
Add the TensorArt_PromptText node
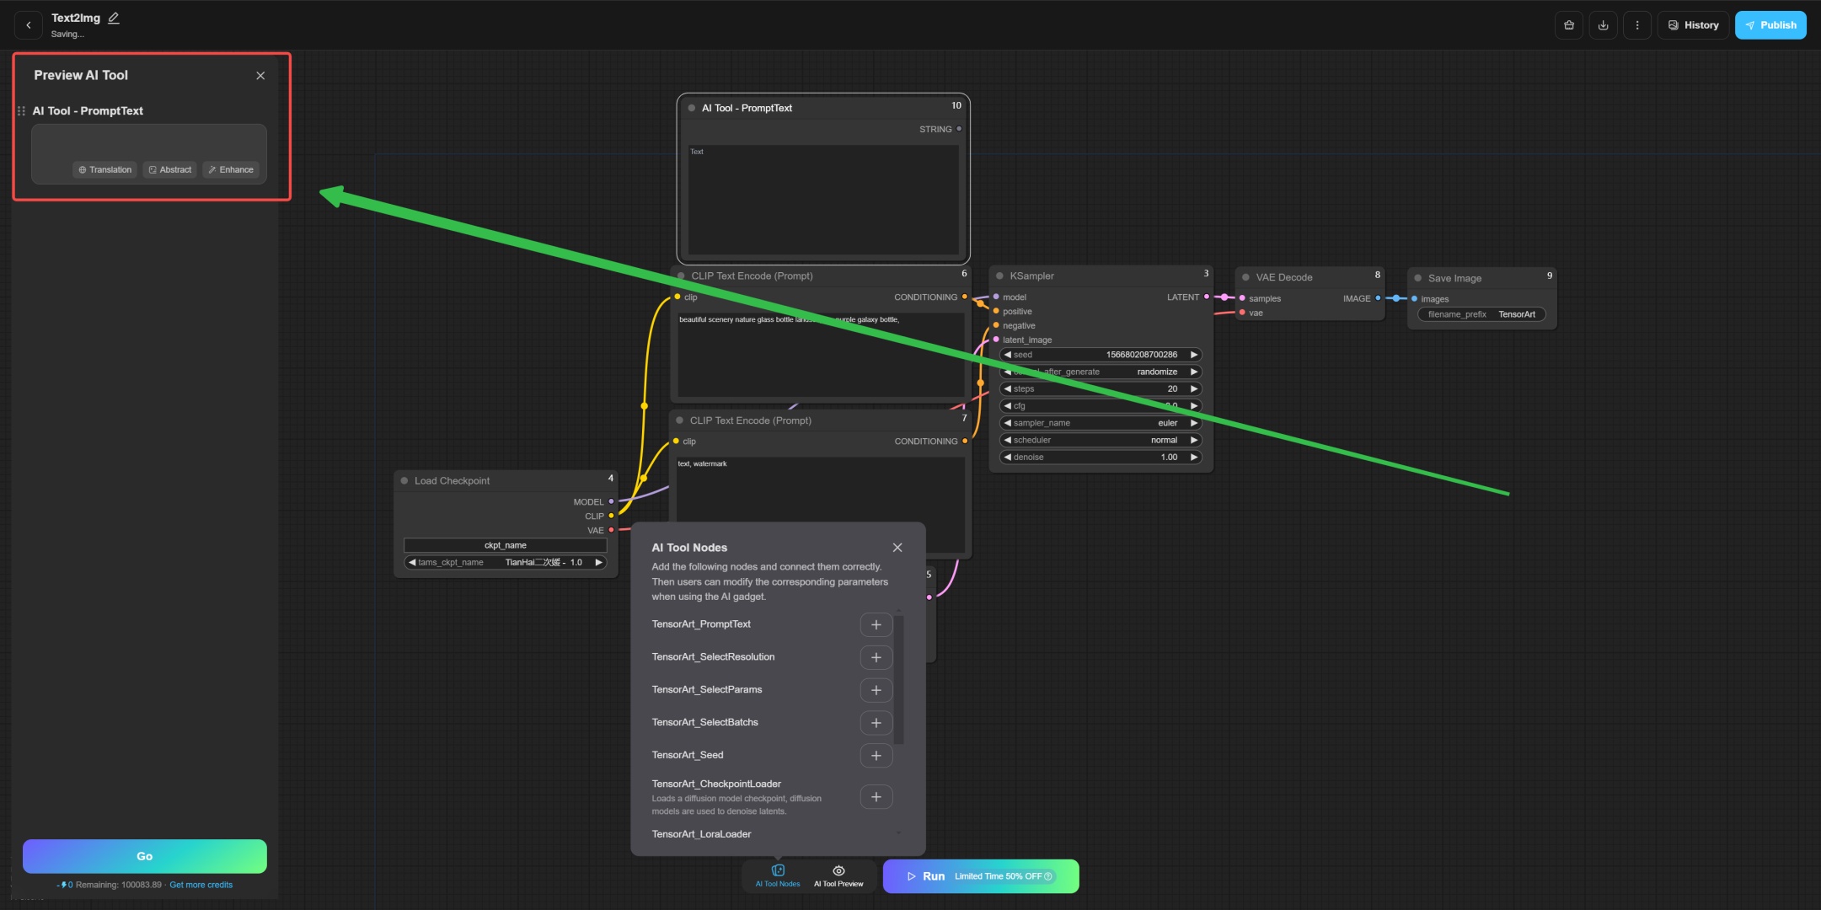pyautogui.click(x=876, y=624)
